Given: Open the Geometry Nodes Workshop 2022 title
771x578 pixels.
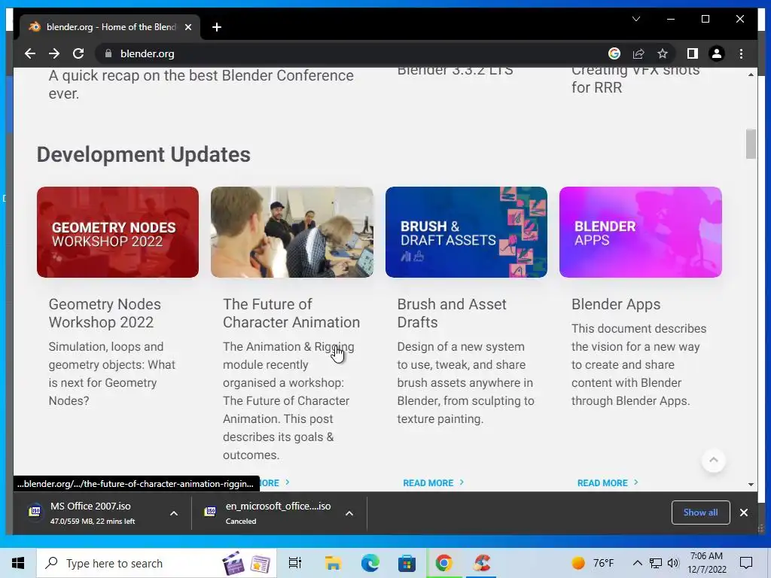Looking at the screenshot, I should (105, 313).
